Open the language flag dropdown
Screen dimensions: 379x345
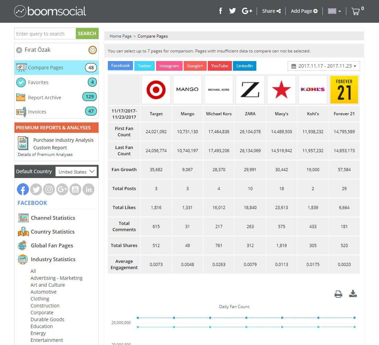coord(334,11)
